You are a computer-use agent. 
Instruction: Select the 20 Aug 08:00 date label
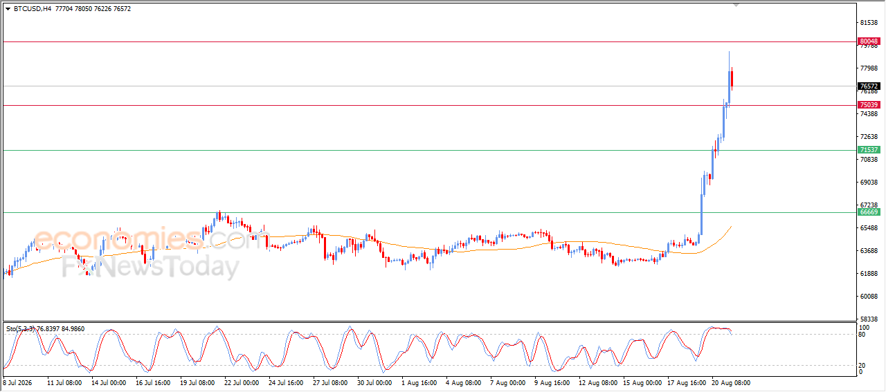(x=730, y=382)
